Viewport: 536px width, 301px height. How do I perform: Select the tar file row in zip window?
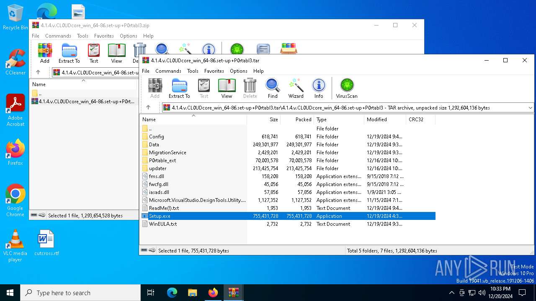[x=83, y=101]
